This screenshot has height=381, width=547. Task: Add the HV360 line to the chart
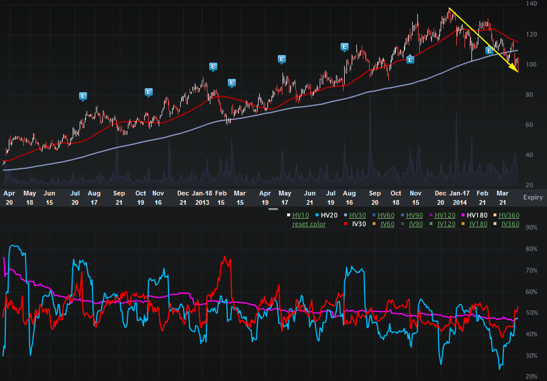[x=509, y=215]
